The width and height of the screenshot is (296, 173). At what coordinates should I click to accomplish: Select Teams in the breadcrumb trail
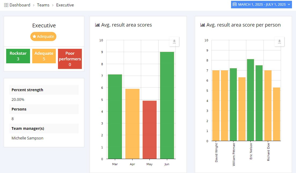pyautogui.click(x=43, y=5)
